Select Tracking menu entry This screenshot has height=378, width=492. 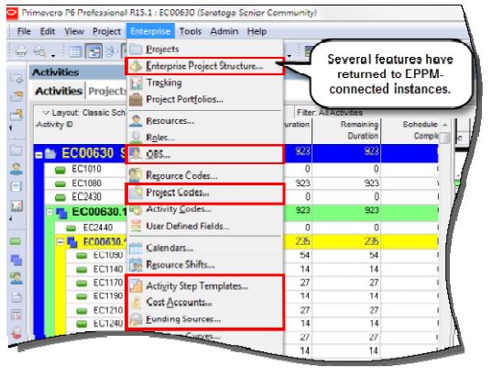205,83
